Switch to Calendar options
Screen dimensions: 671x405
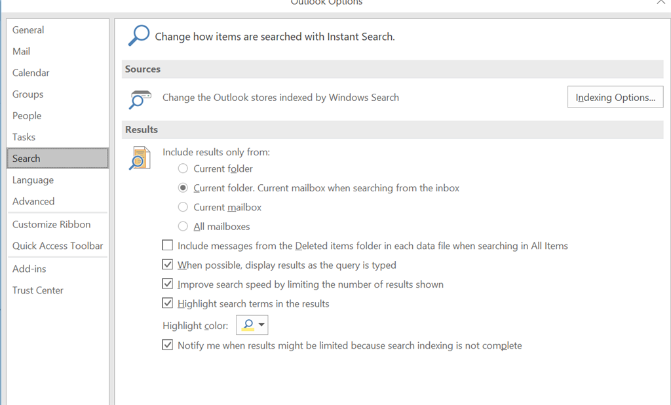click(58, 73)
